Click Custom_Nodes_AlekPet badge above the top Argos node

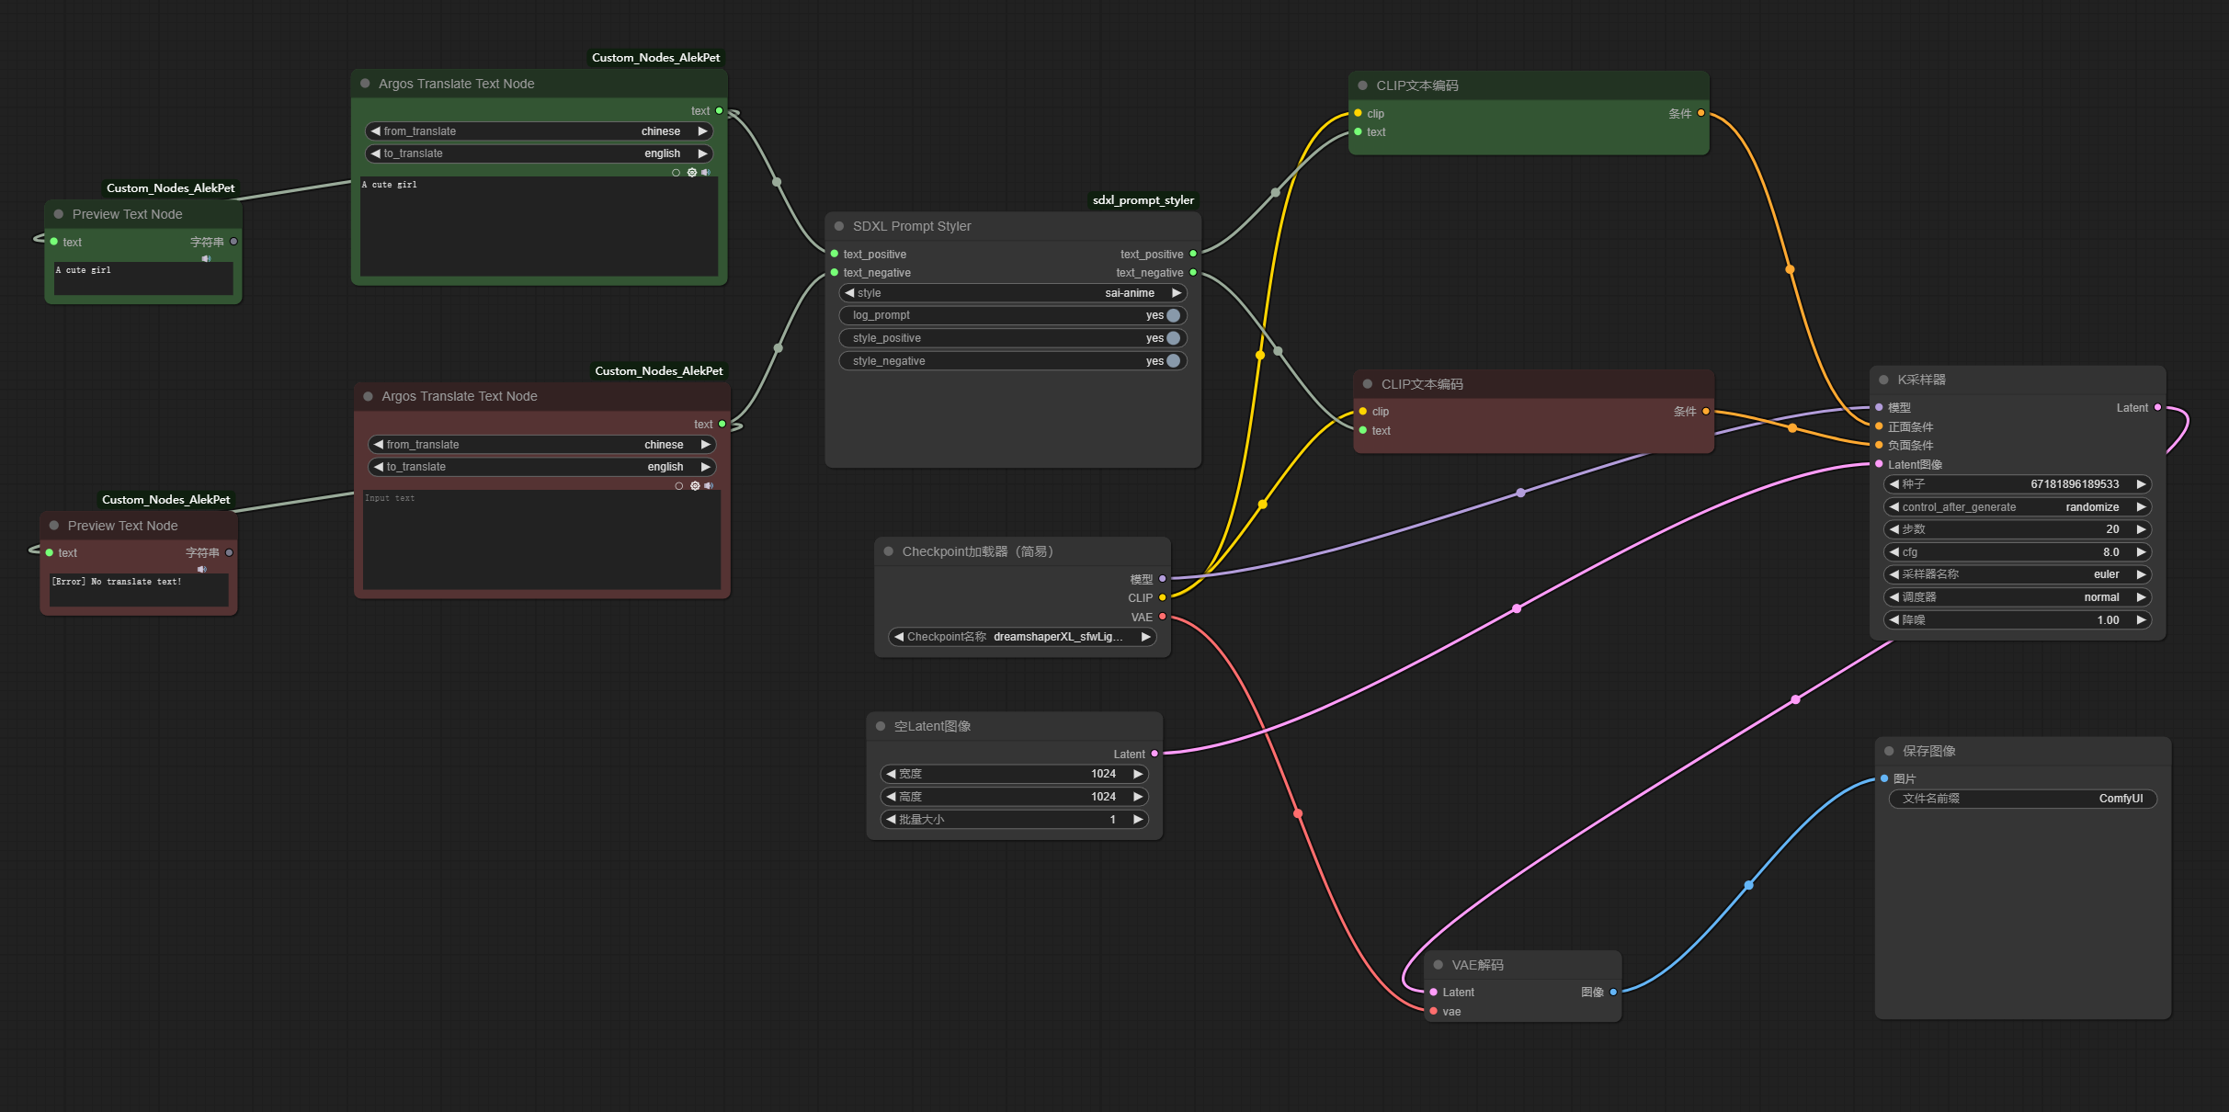(655, 58)
